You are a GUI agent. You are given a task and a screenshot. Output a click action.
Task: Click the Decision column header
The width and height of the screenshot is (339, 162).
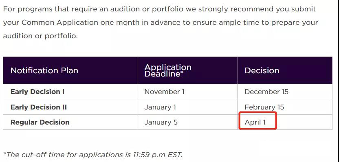point(262,70)
